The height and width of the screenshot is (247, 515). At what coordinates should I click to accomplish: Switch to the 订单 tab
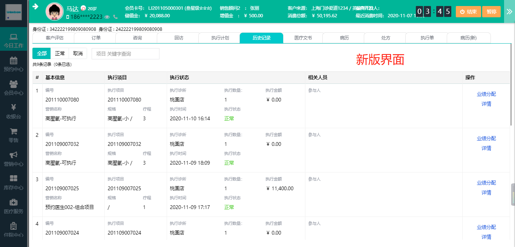(96, 38)
